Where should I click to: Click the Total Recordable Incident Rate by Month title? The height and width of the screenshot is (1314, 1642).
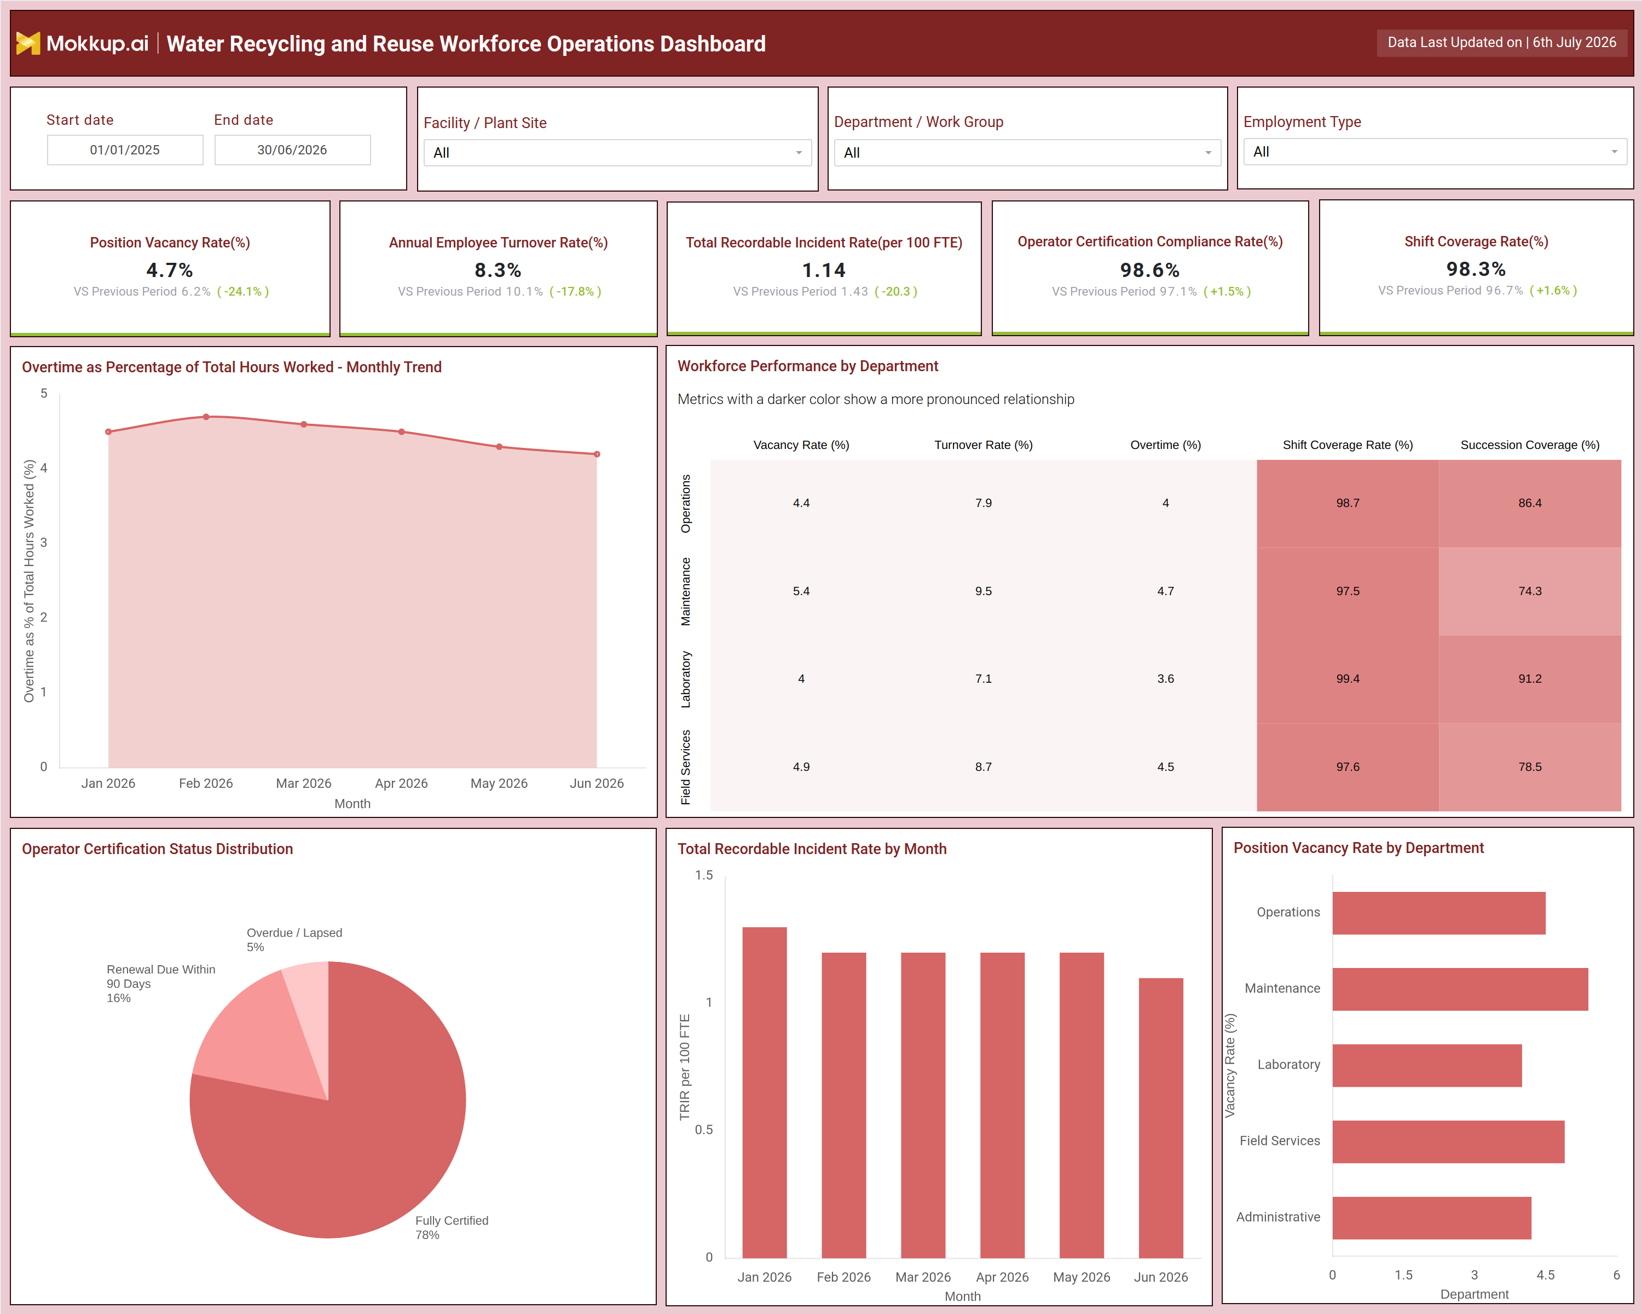pyautogui.click(x=812, y=849)
